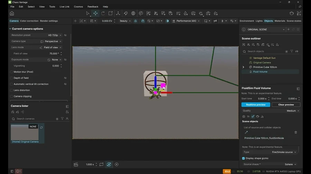Click the refresh icon on camera thumbnail

pyautogui.click(x=41, y=127)
